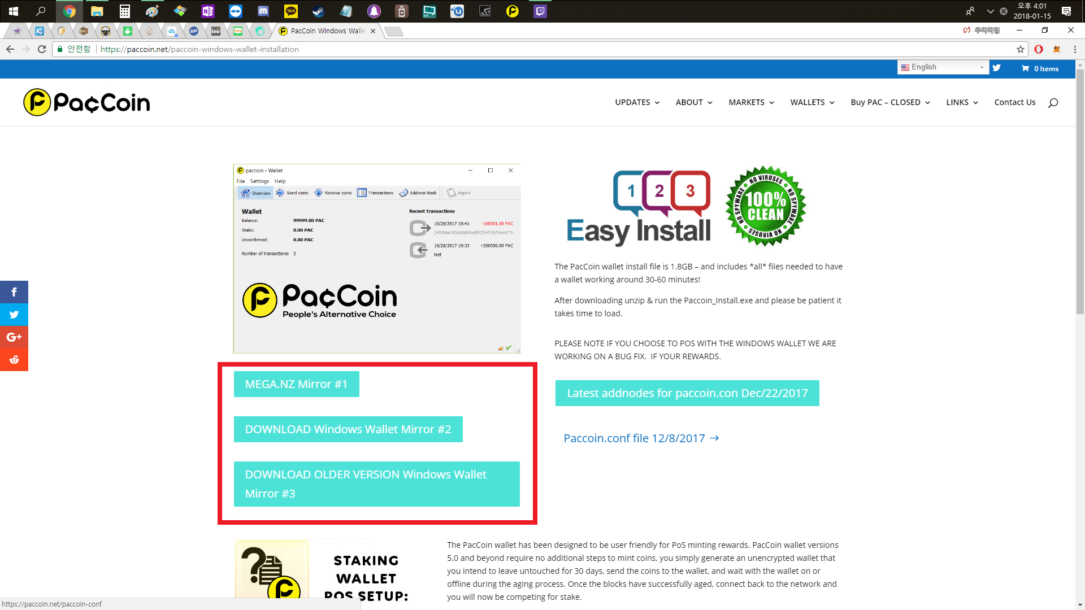Screen dimensions: 1085x610
Task: Open the site search magnifier
Action: 1053,102
